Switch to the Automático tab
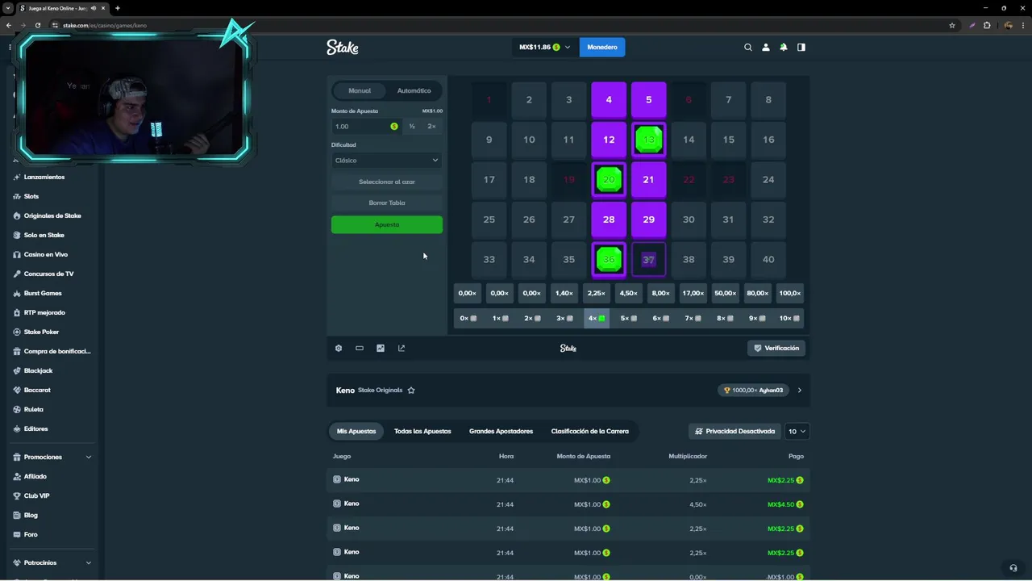The width and height of the screenshot is (1032, 581). [414, 90]
